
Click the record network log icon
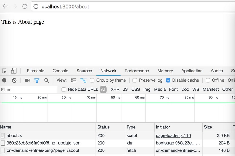4,80
